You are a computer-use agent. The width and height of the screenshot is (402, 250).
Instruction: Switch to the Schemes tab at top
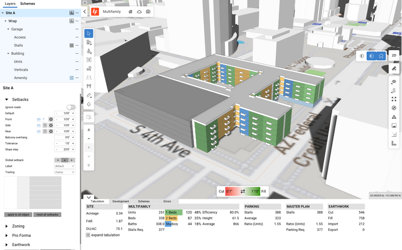pyautogui.click(x=28, y=4)
